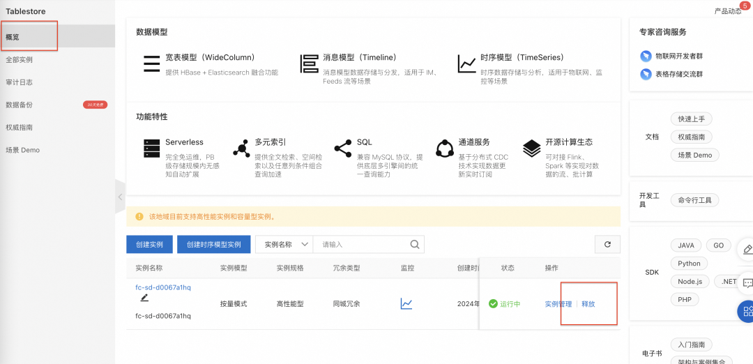Screen dimensions: 753x364
Task: Open the Authoritative Guide documentation tag
Action: (x=692, y=137)
